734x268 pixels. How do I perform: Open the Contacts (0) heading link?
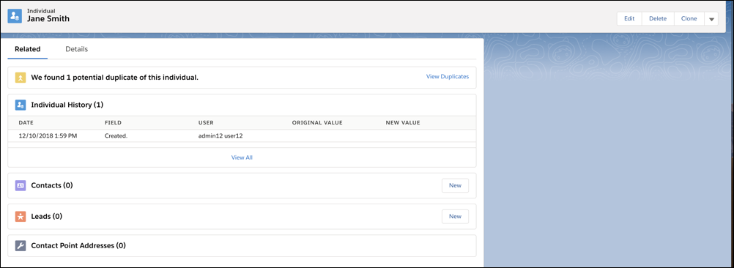click(x=52, y=185)
